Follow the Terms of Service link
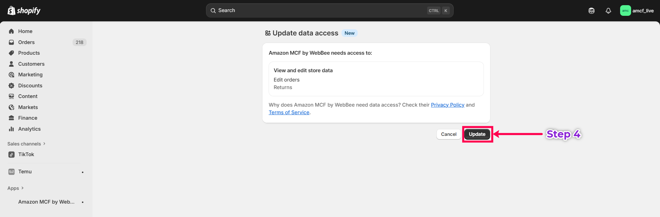The height and width of the screenshot is (217, 660). coord(289,112)
